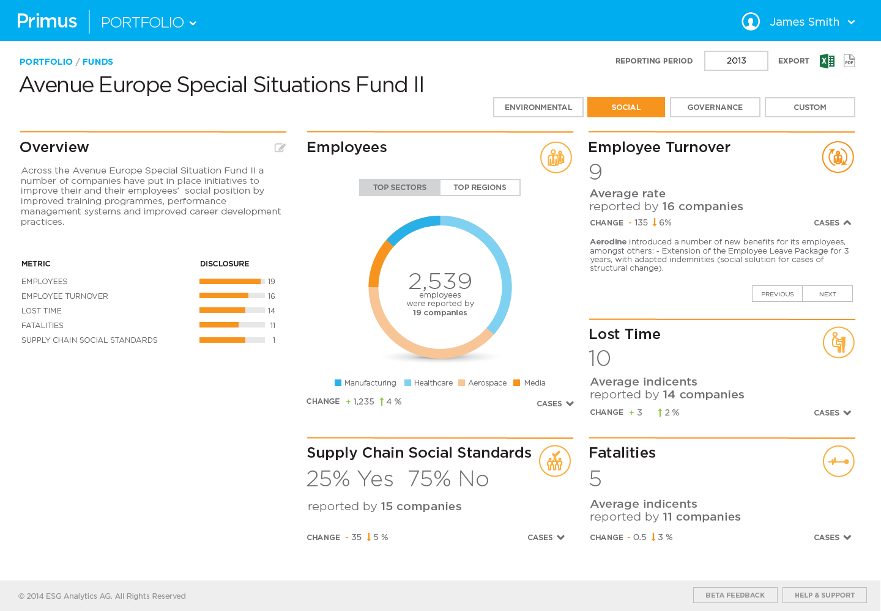This screenshot has width=881, height=611.
Task: Open HELP & SUPPORT
Action: click(825, 595)
